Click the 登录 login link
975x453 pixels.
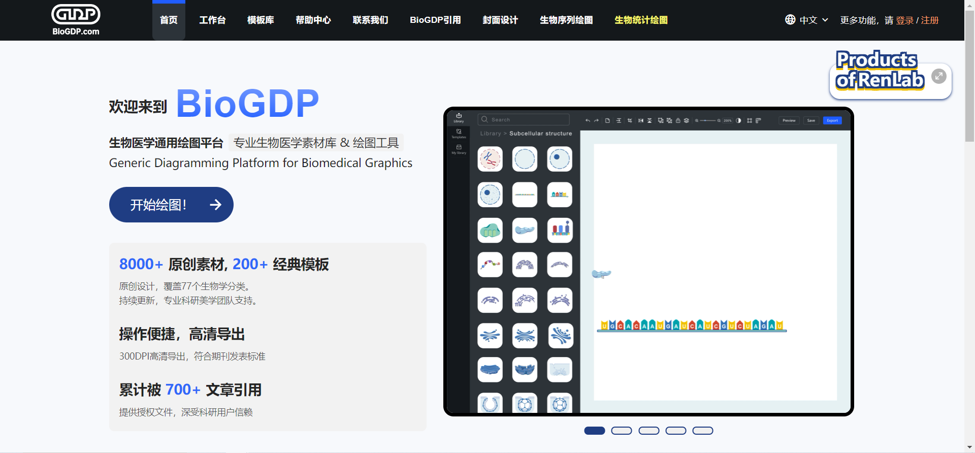(x=904, y=20)
